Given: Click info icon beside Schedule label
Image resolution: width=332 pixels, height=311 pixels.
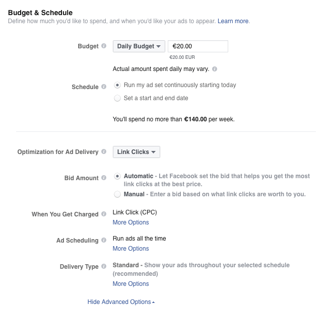Looking at the screenshot, I should pyautogui.click(x=104, y=87).
